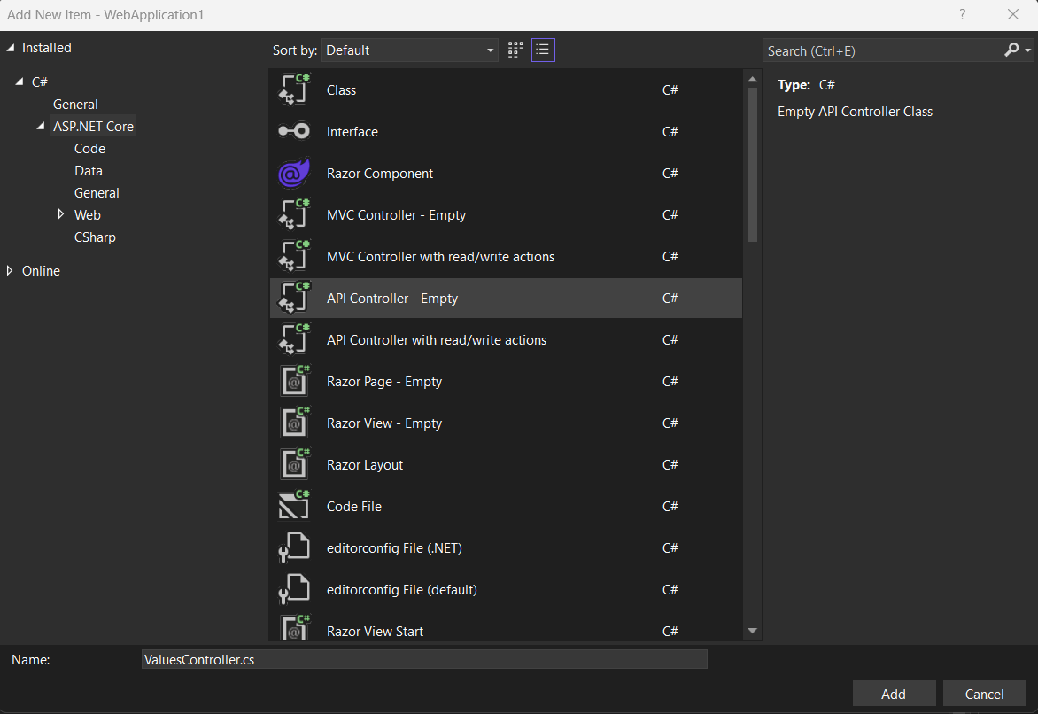
Task: Select the ASP.NET Core category
Action: 93,126
